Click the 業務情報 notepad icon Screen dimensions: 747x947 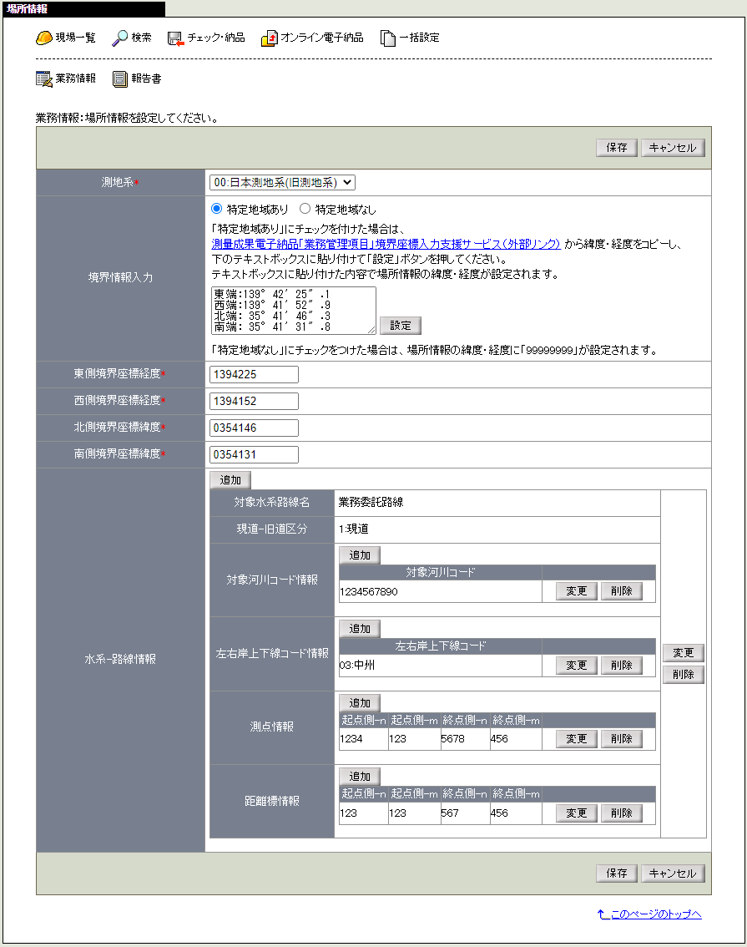44,79
